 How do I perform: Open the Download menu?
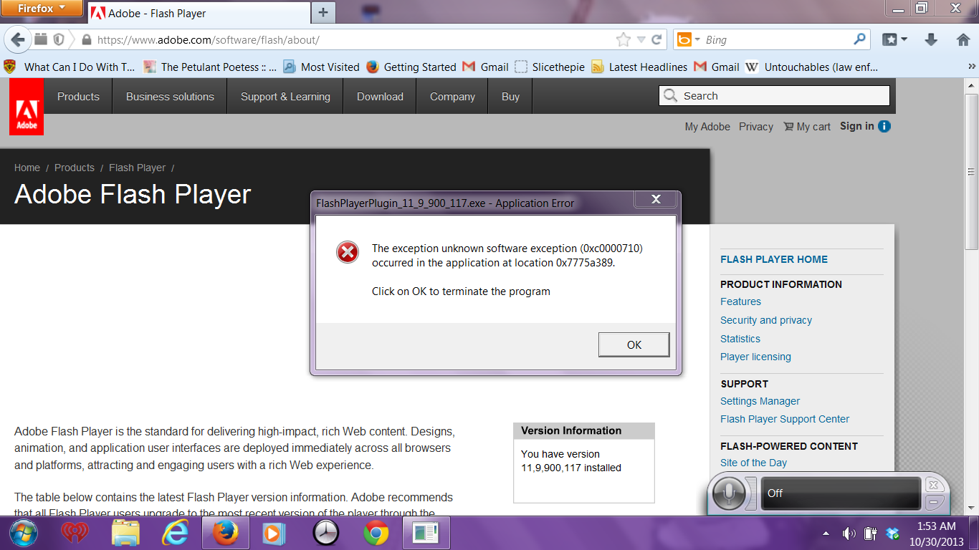click(x=380, y=97)
